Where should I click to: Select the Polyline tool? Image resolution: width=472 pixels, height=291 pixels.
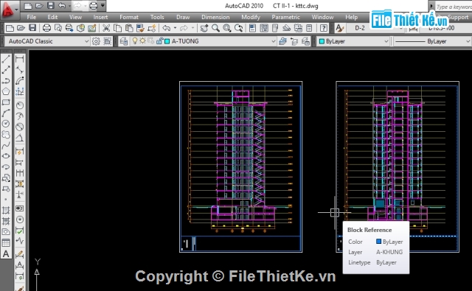[x=6, y=80]
